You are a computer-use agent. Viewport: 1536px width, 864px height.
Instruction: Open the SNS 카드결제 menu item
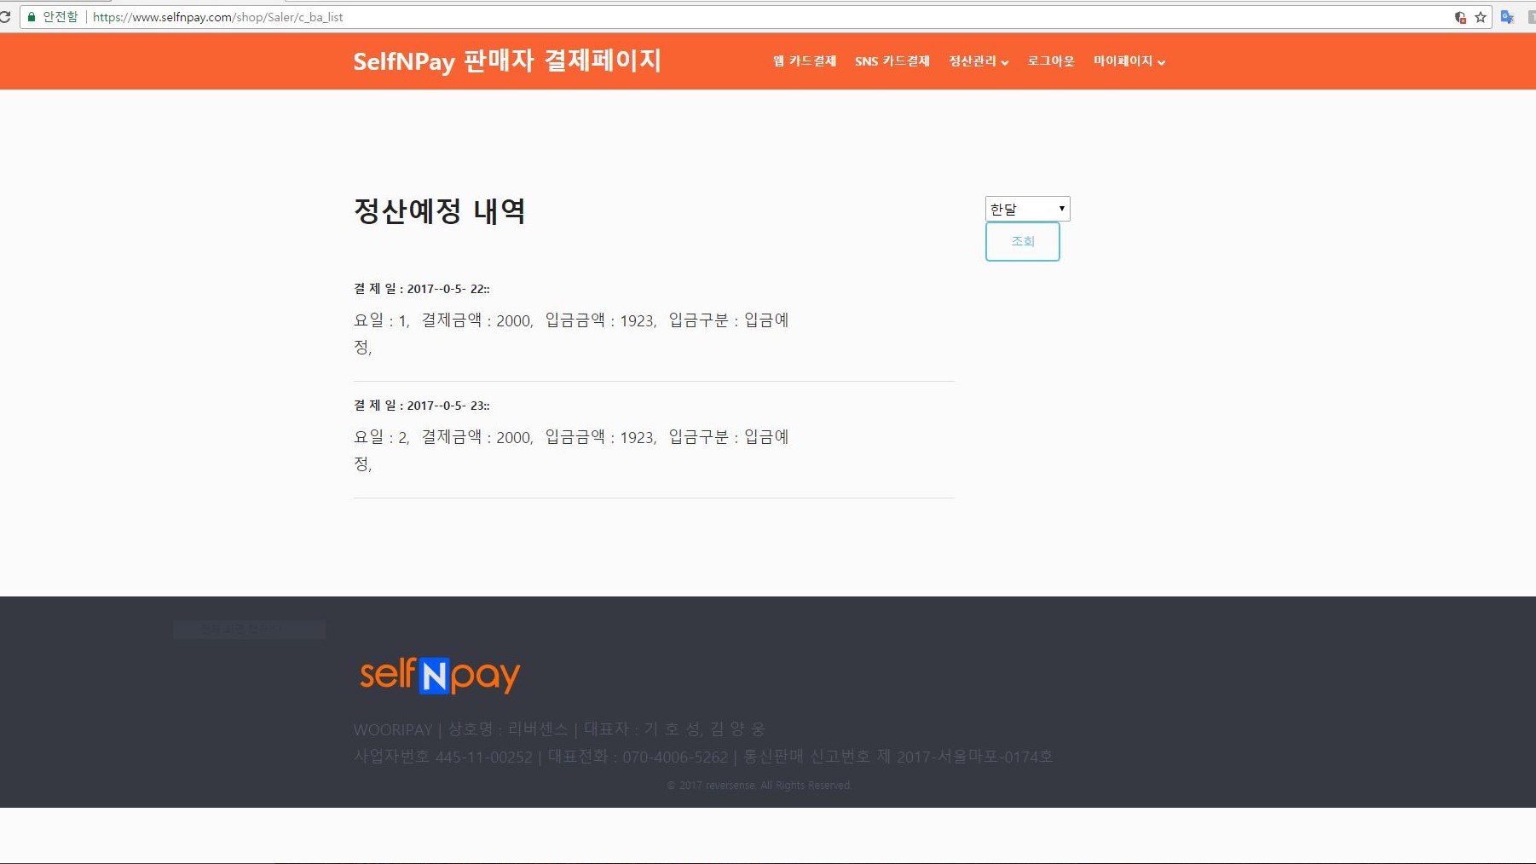point(892,61)
